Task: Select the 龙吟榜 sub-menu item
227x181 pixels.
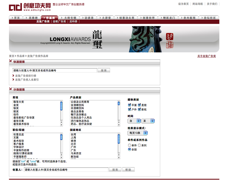Action: tap(73, 22)
